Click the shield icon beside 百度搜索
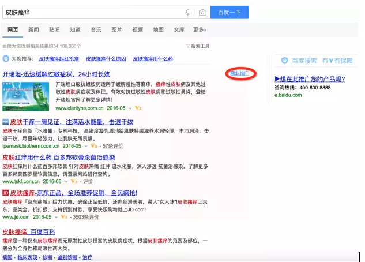This screenshot has width=365, height=262. click(x=284, y=61)
